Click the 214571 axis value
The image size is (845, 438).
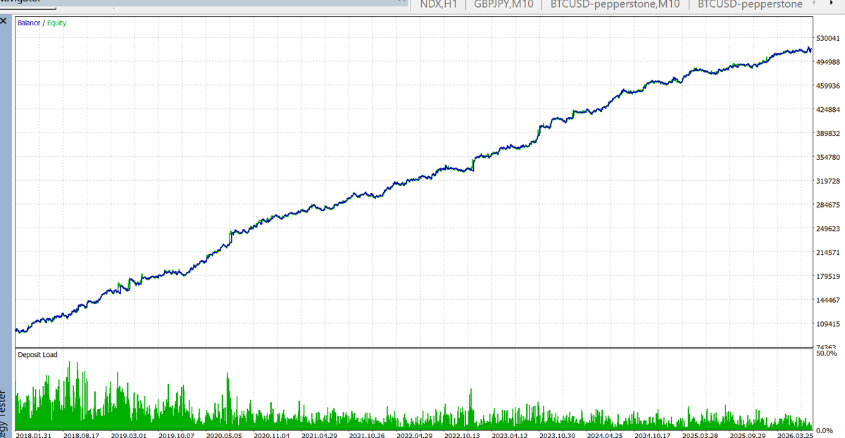coord(830,252)
